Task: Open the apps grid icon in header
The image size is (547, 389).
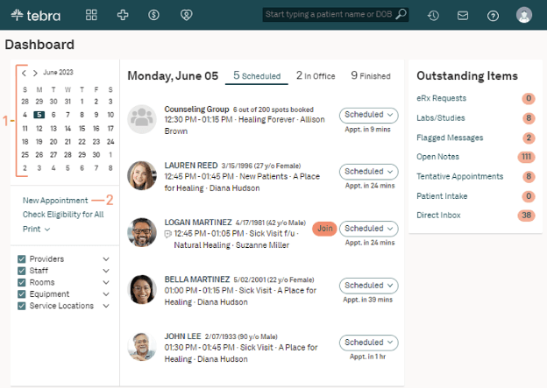Action: click(x=91, y=15)
